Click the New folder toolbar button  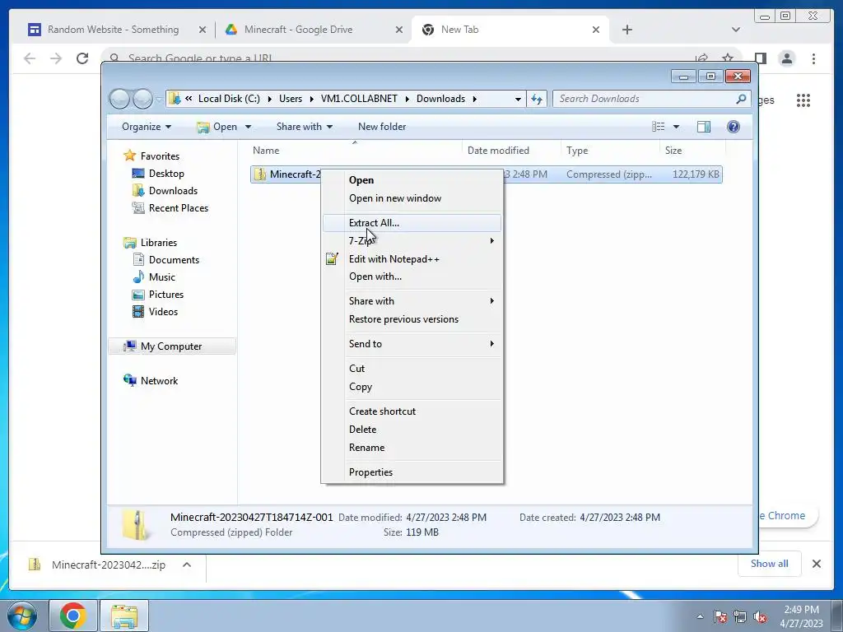tap(382, 127)
